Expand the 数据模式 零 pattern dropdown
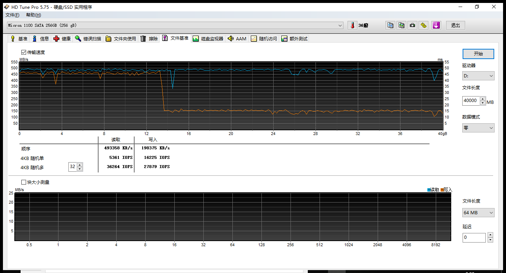The image size is (506, 273). 478,128
